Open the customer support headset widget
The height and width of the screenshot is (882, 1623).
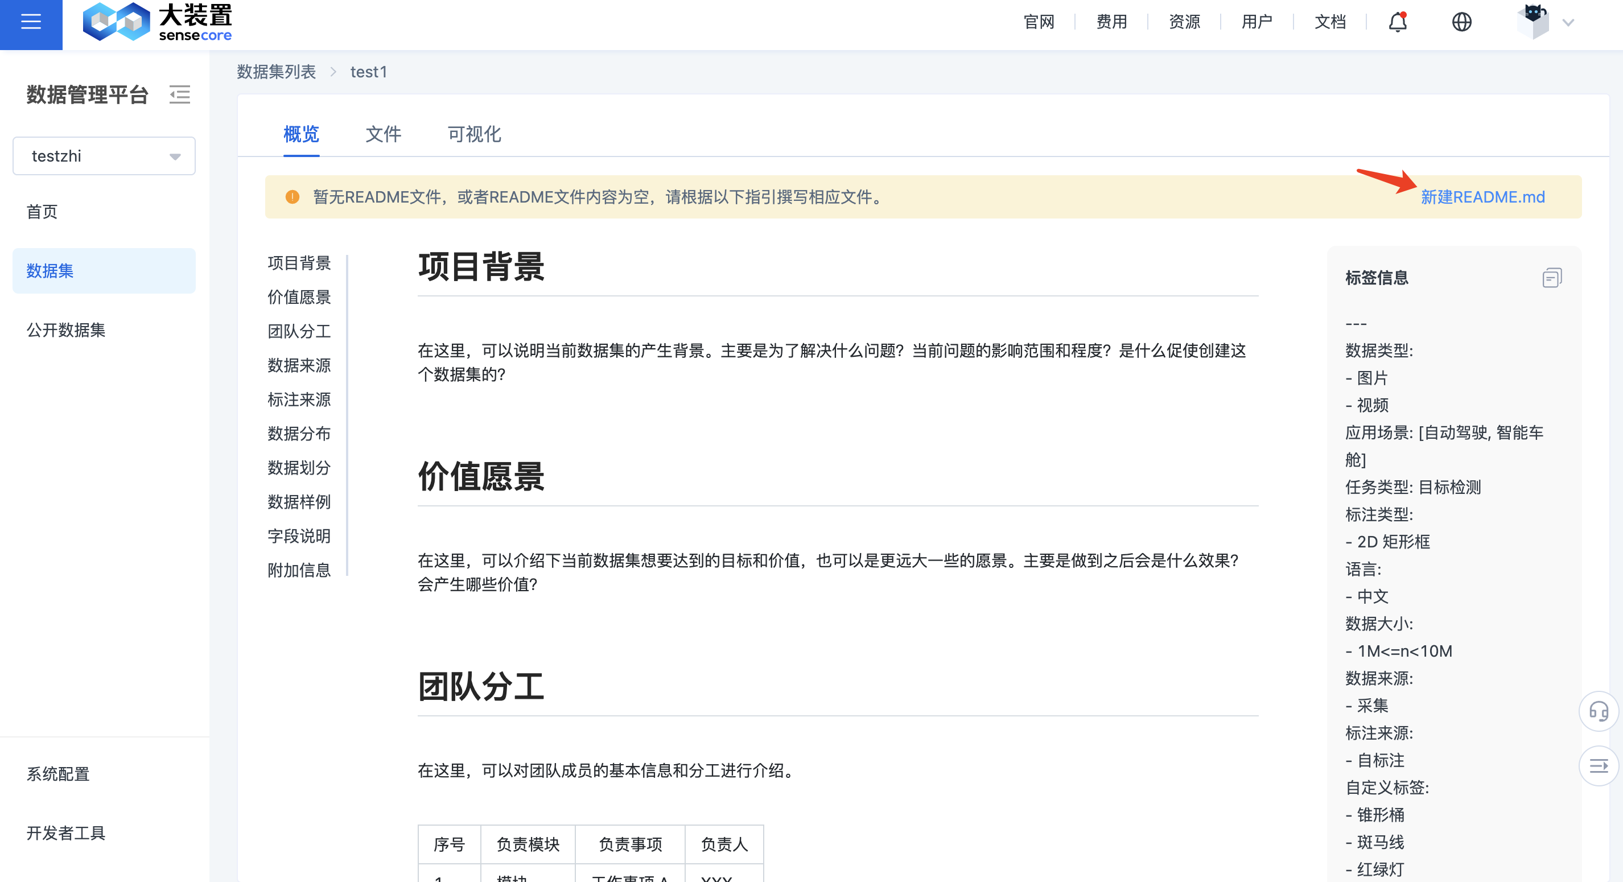coord(1599,712)
